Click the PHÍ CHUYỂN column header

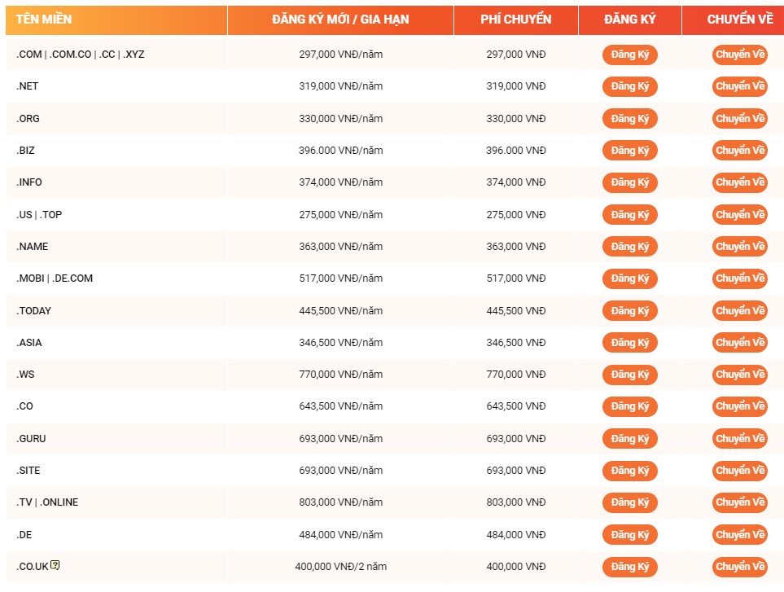pyautogui.click(x=515, y=20)
